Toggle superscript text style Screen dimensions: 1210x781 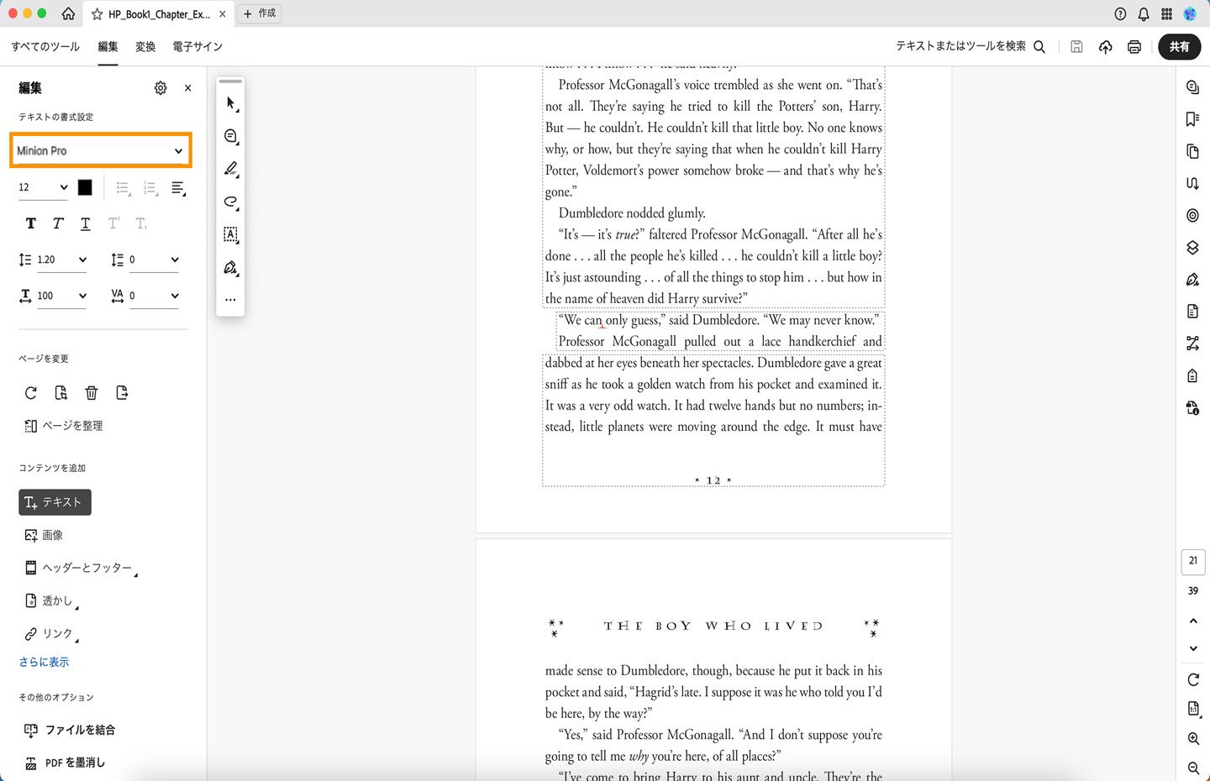113,223
